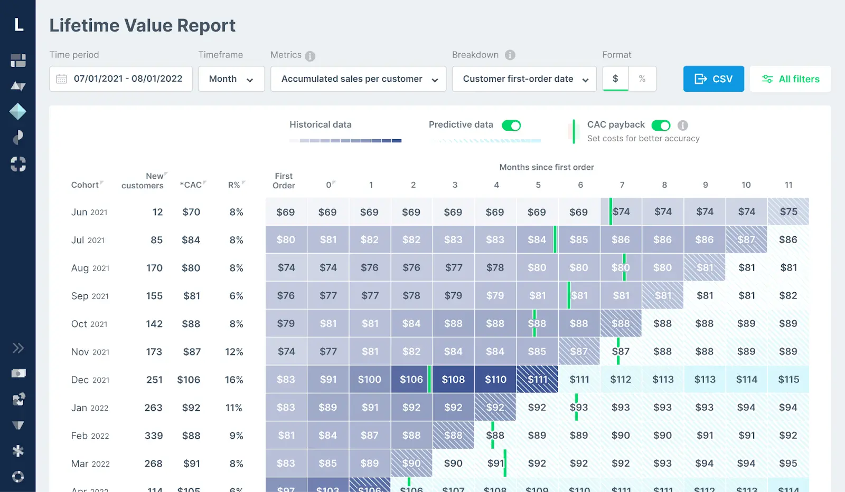Screen dimensions: 845x492
Task: Open All filters
Action: point(790,79)
